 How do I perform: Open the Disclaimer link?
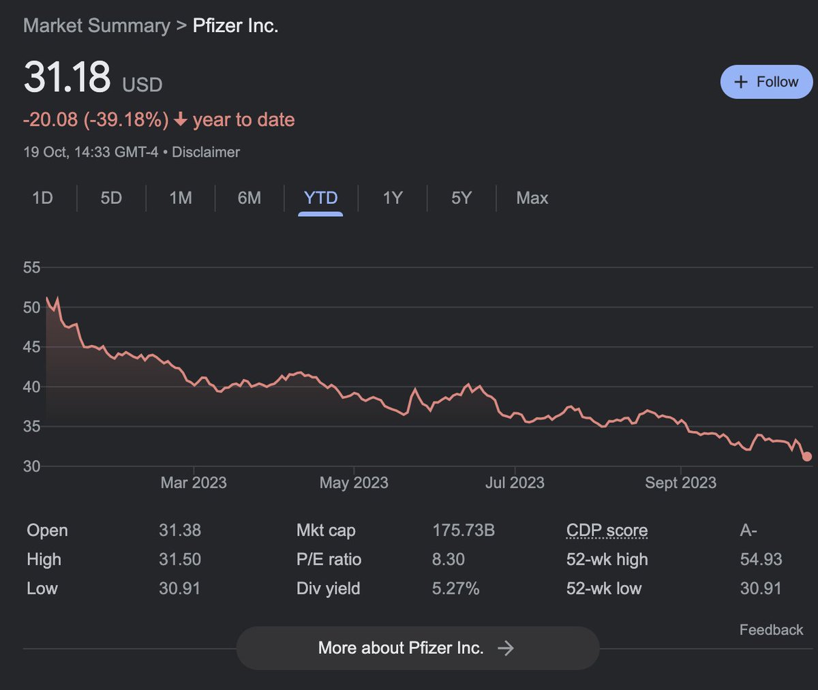click(x=206, y=152)
